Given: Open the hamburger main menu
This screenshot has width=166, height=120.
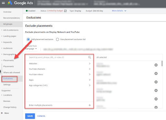Looking at the screenshot, I should coord(3,3).
